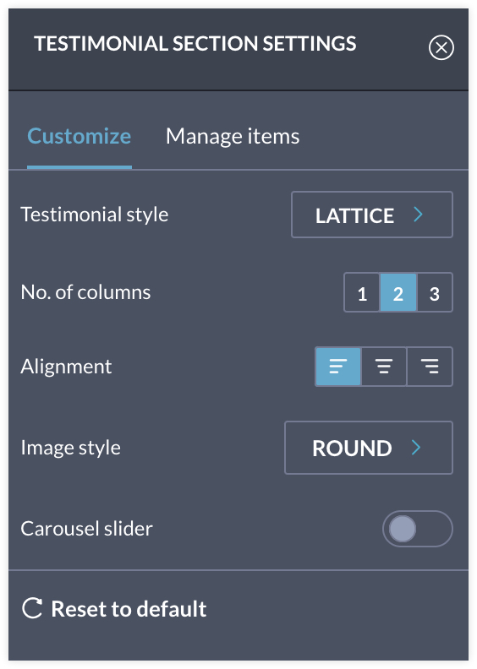Switch to the Manage items tab
477x669 pixels.
(x=233, y=137)
